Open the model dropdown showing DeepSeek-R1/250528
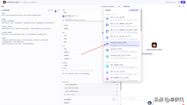 108,6
